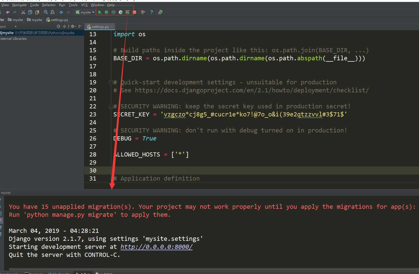Screen dimensions: 419x274
Task: Open the project panel gear options
Action: (x=73, y=27)
